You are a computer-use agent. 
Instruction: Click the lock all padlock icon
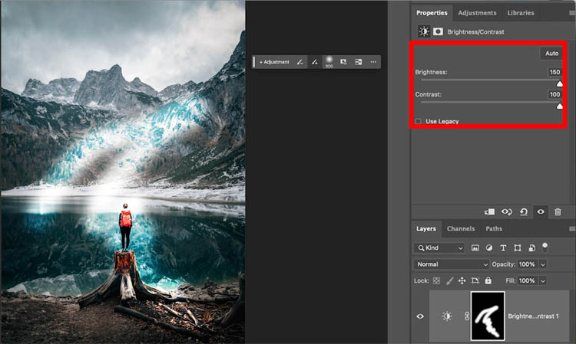[x=488, y=281]
